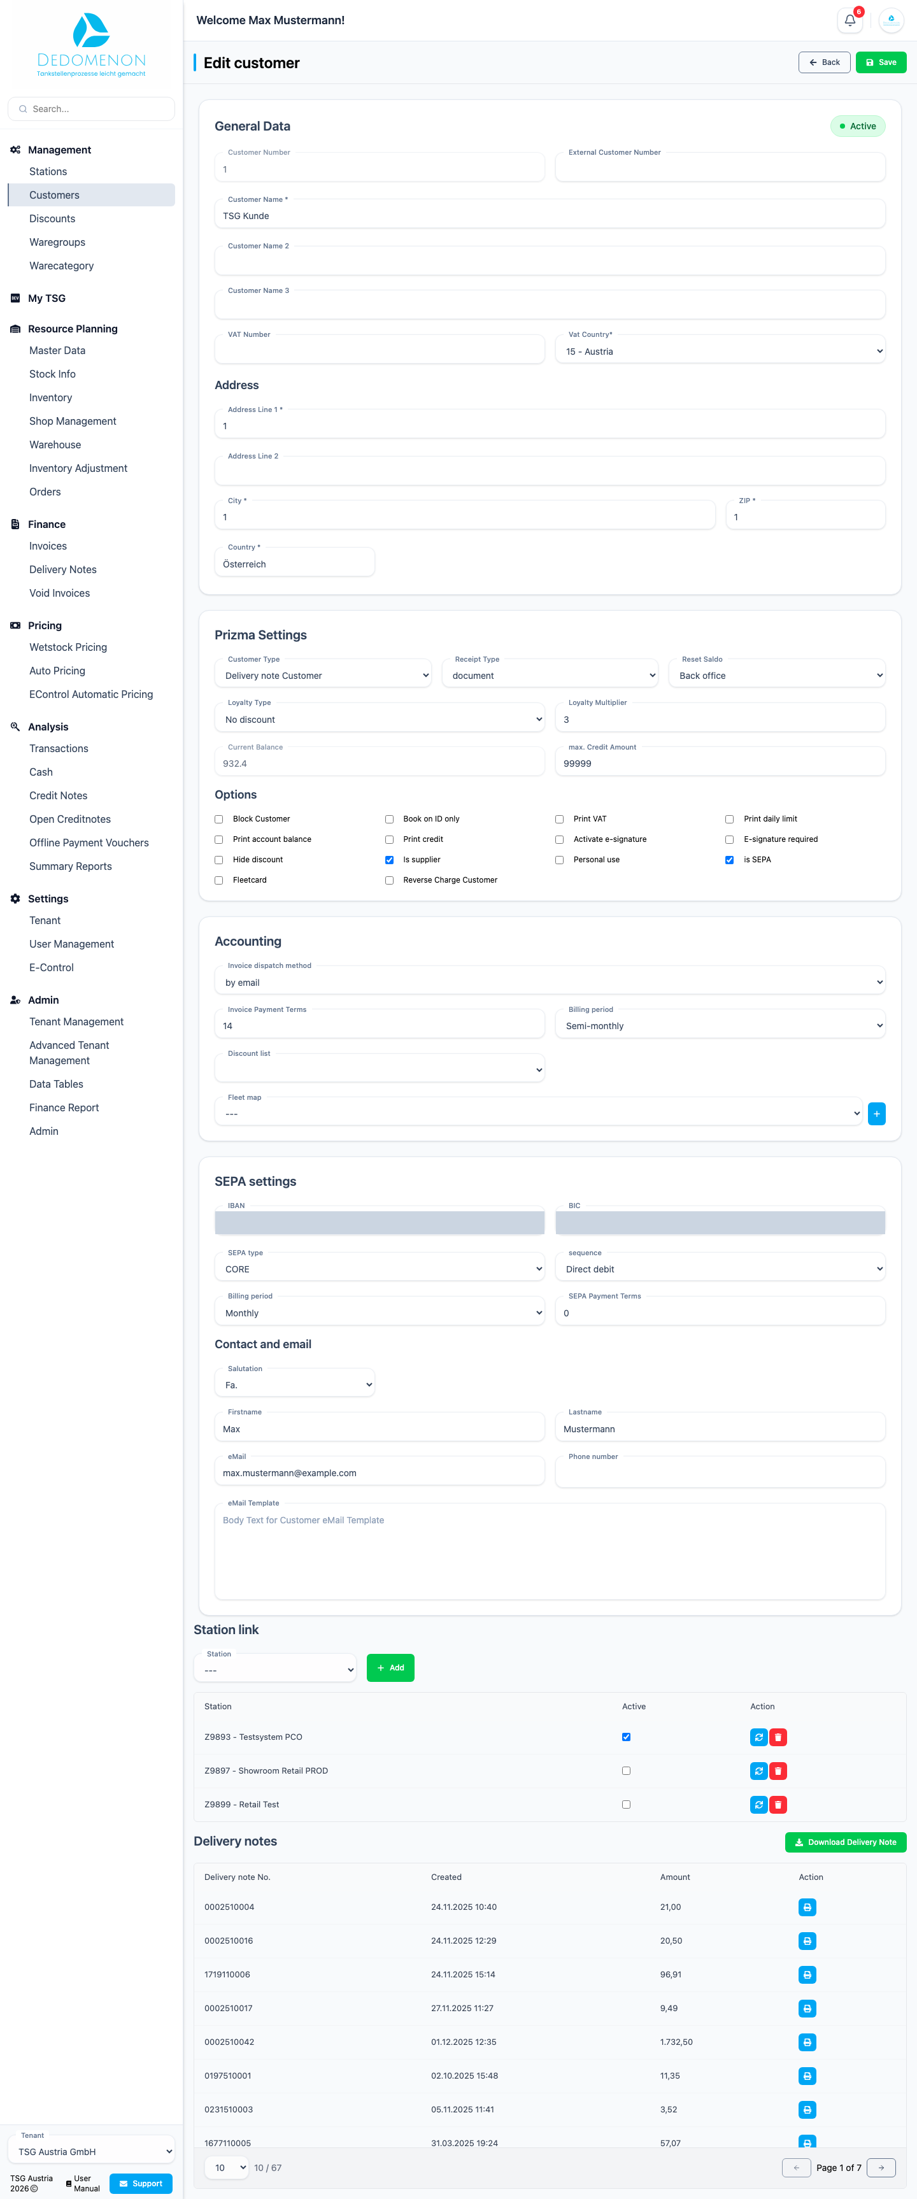Enable the Block Customer checkbox
This screenshot has height=2199, width=917.
click(x=218, y=820)
